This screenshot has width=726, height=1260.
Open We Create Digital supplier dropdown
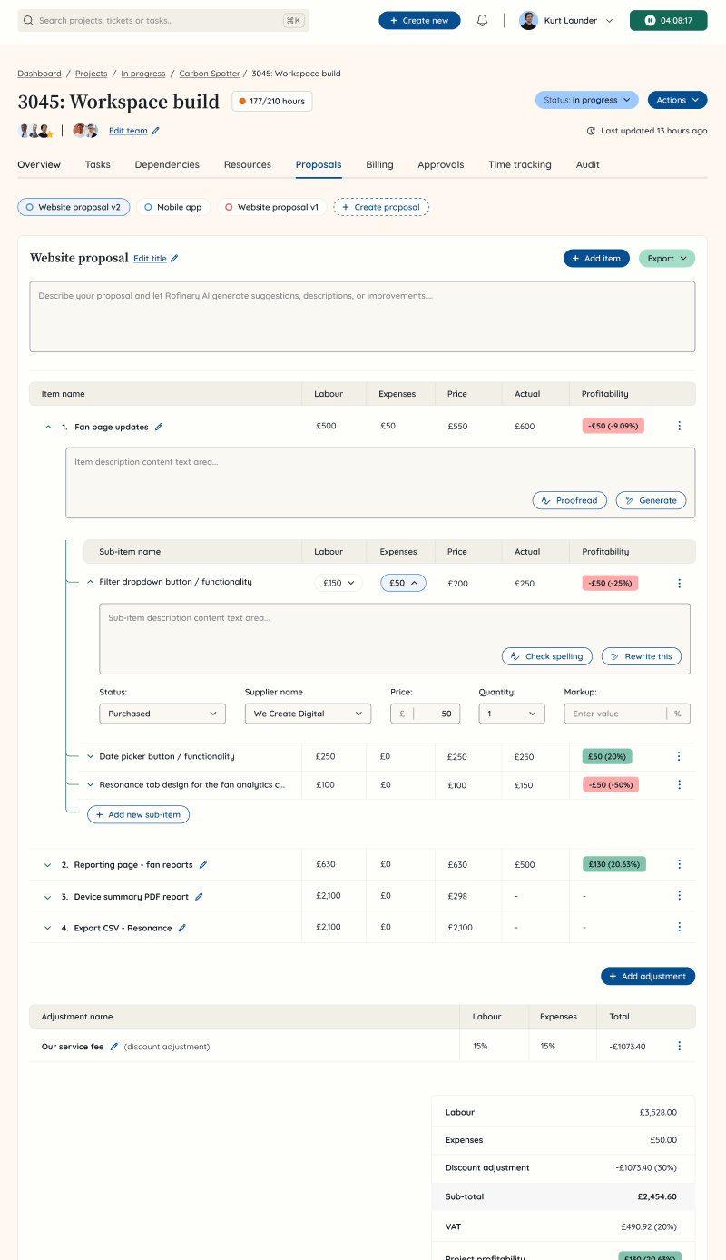point(308,714)
